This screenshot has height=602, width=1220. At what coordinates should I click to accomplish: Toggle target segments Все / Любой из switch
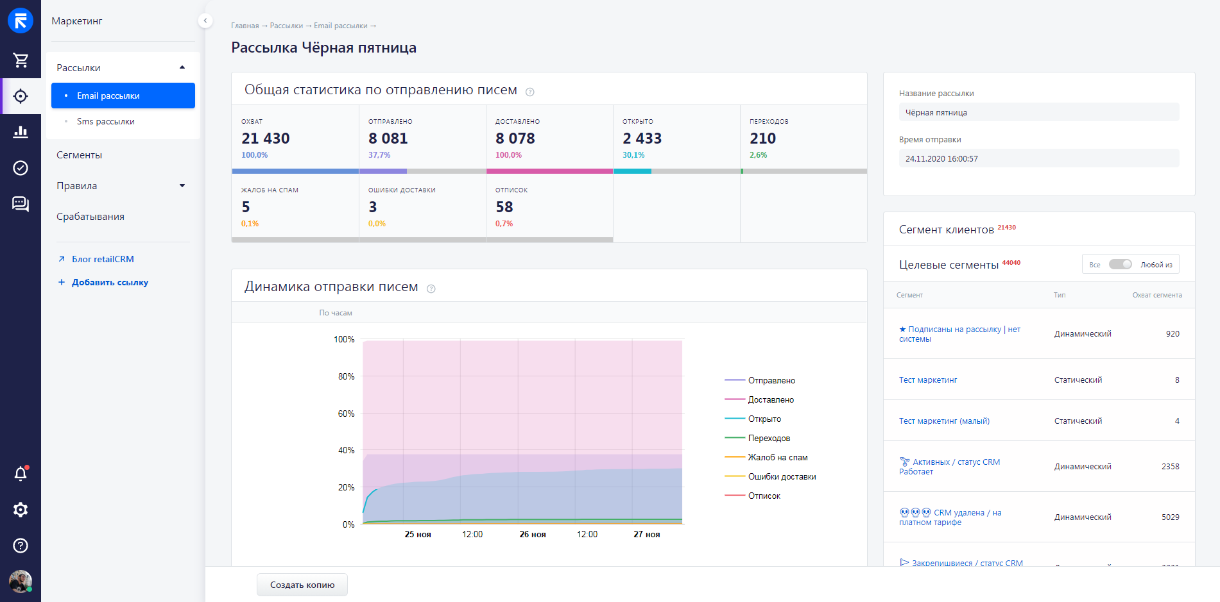[x=1120, y=264]
